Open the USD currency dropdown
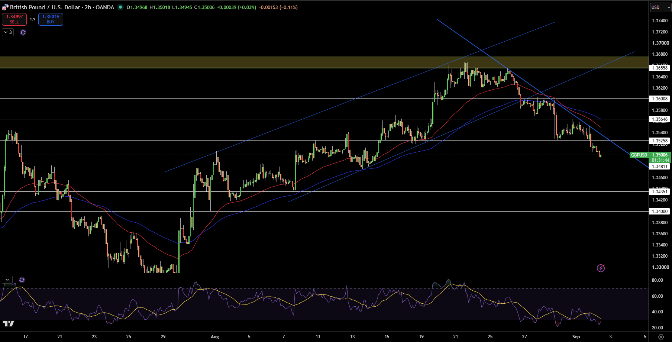Screen dimensions: 672x342 pos(660,7)
